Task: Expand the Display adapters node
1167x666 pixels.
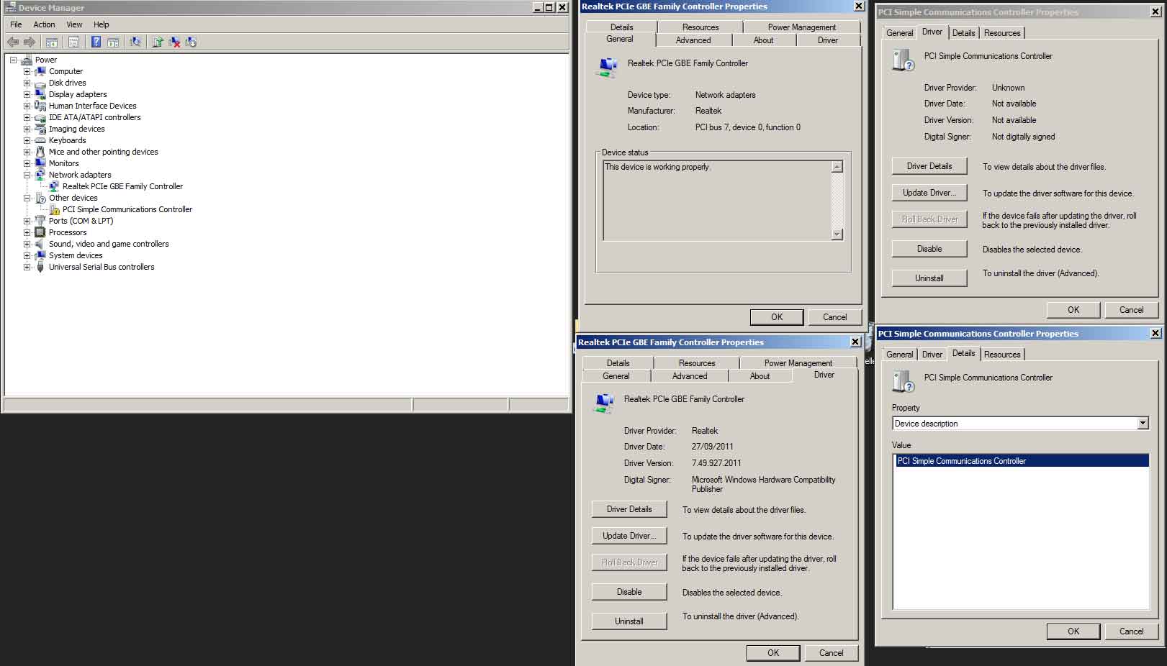Action: [27, 94]
